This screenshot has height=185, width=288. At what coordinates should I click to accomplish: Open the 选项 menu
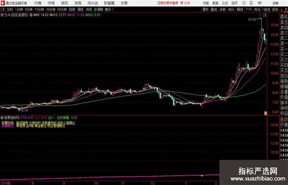(x=234, y=3)
